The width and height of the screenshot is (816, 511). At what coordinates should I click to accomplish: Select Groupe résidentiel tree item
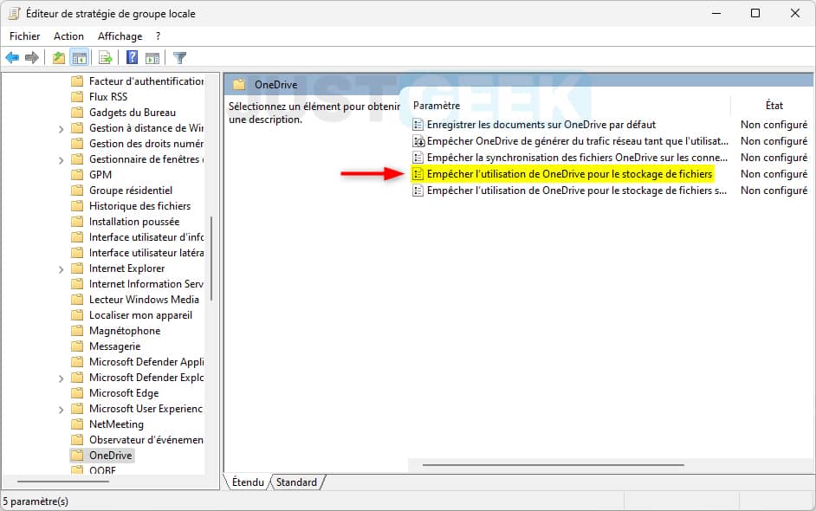click(131, 191)
